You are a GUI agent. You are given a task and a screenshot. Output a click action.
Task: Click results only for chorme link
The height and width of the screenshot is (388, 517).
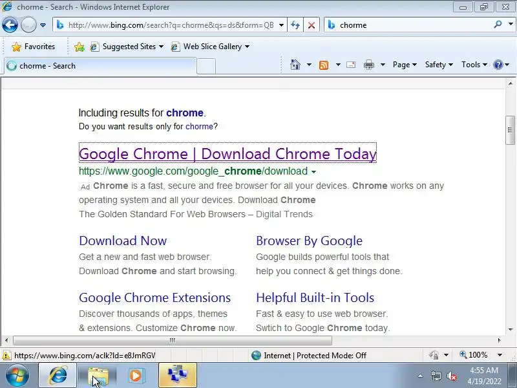click(x=199, y=127)
